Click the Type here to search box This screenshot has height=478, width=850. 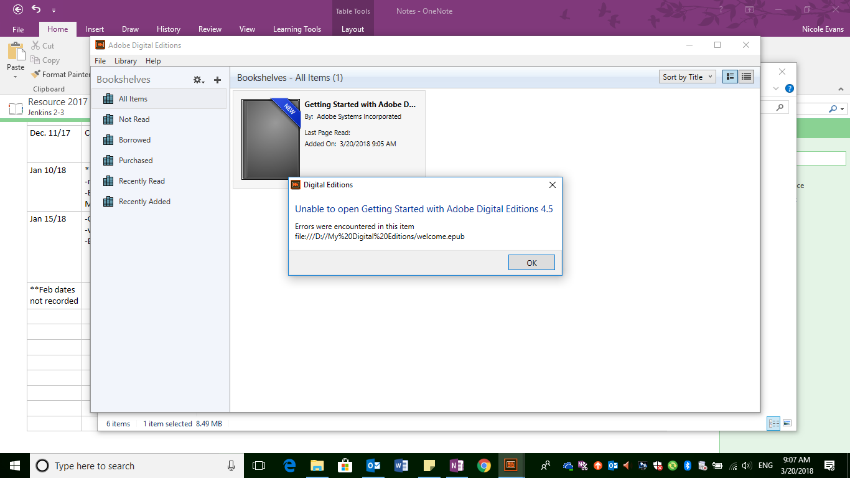137,466
